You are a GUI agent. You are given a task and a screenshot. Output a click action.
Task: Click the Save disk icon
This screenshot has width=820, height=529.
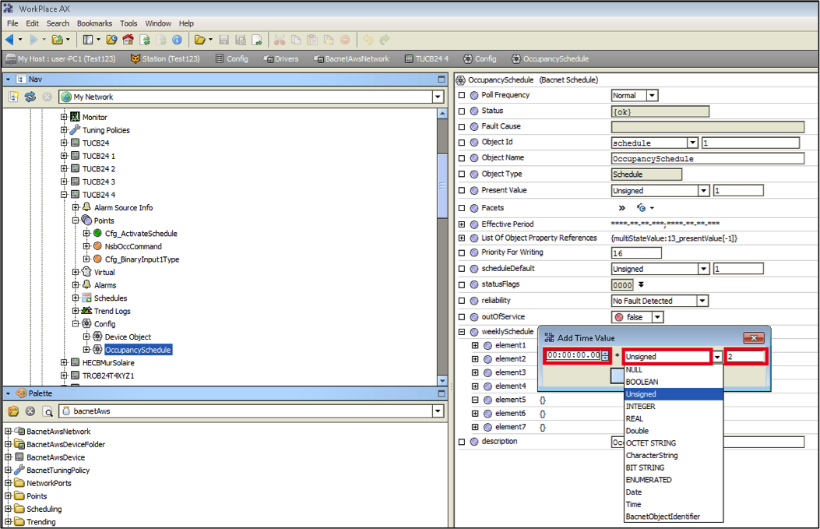pyautogui.click(x=223, y=40)
